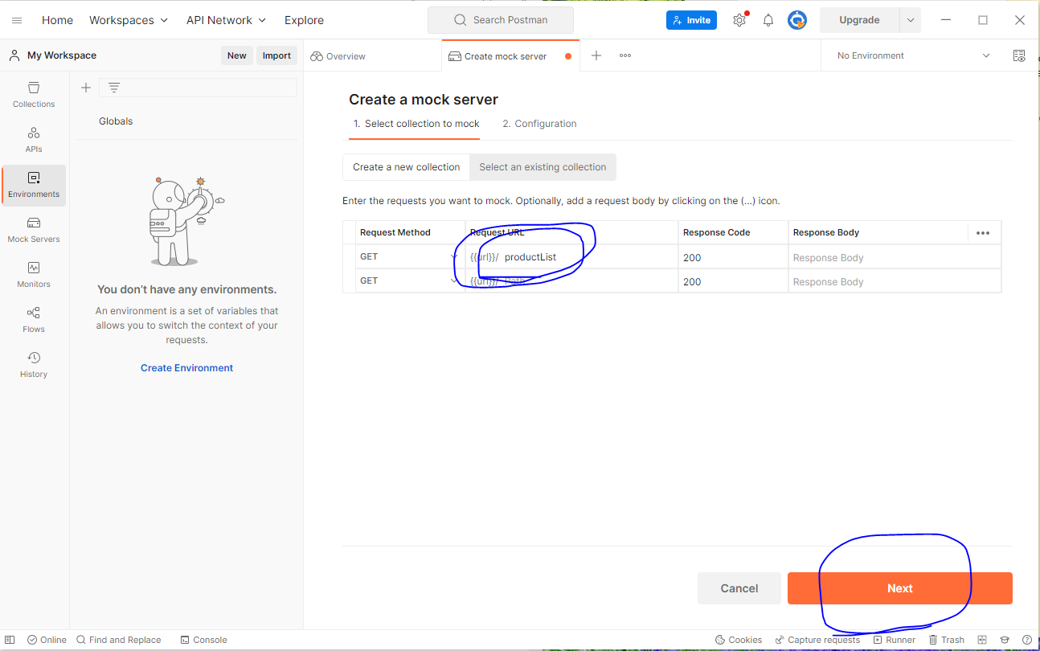The image size is (1040, 651).
Task: Open tab options three-dots menu
Action: [625, 55]
